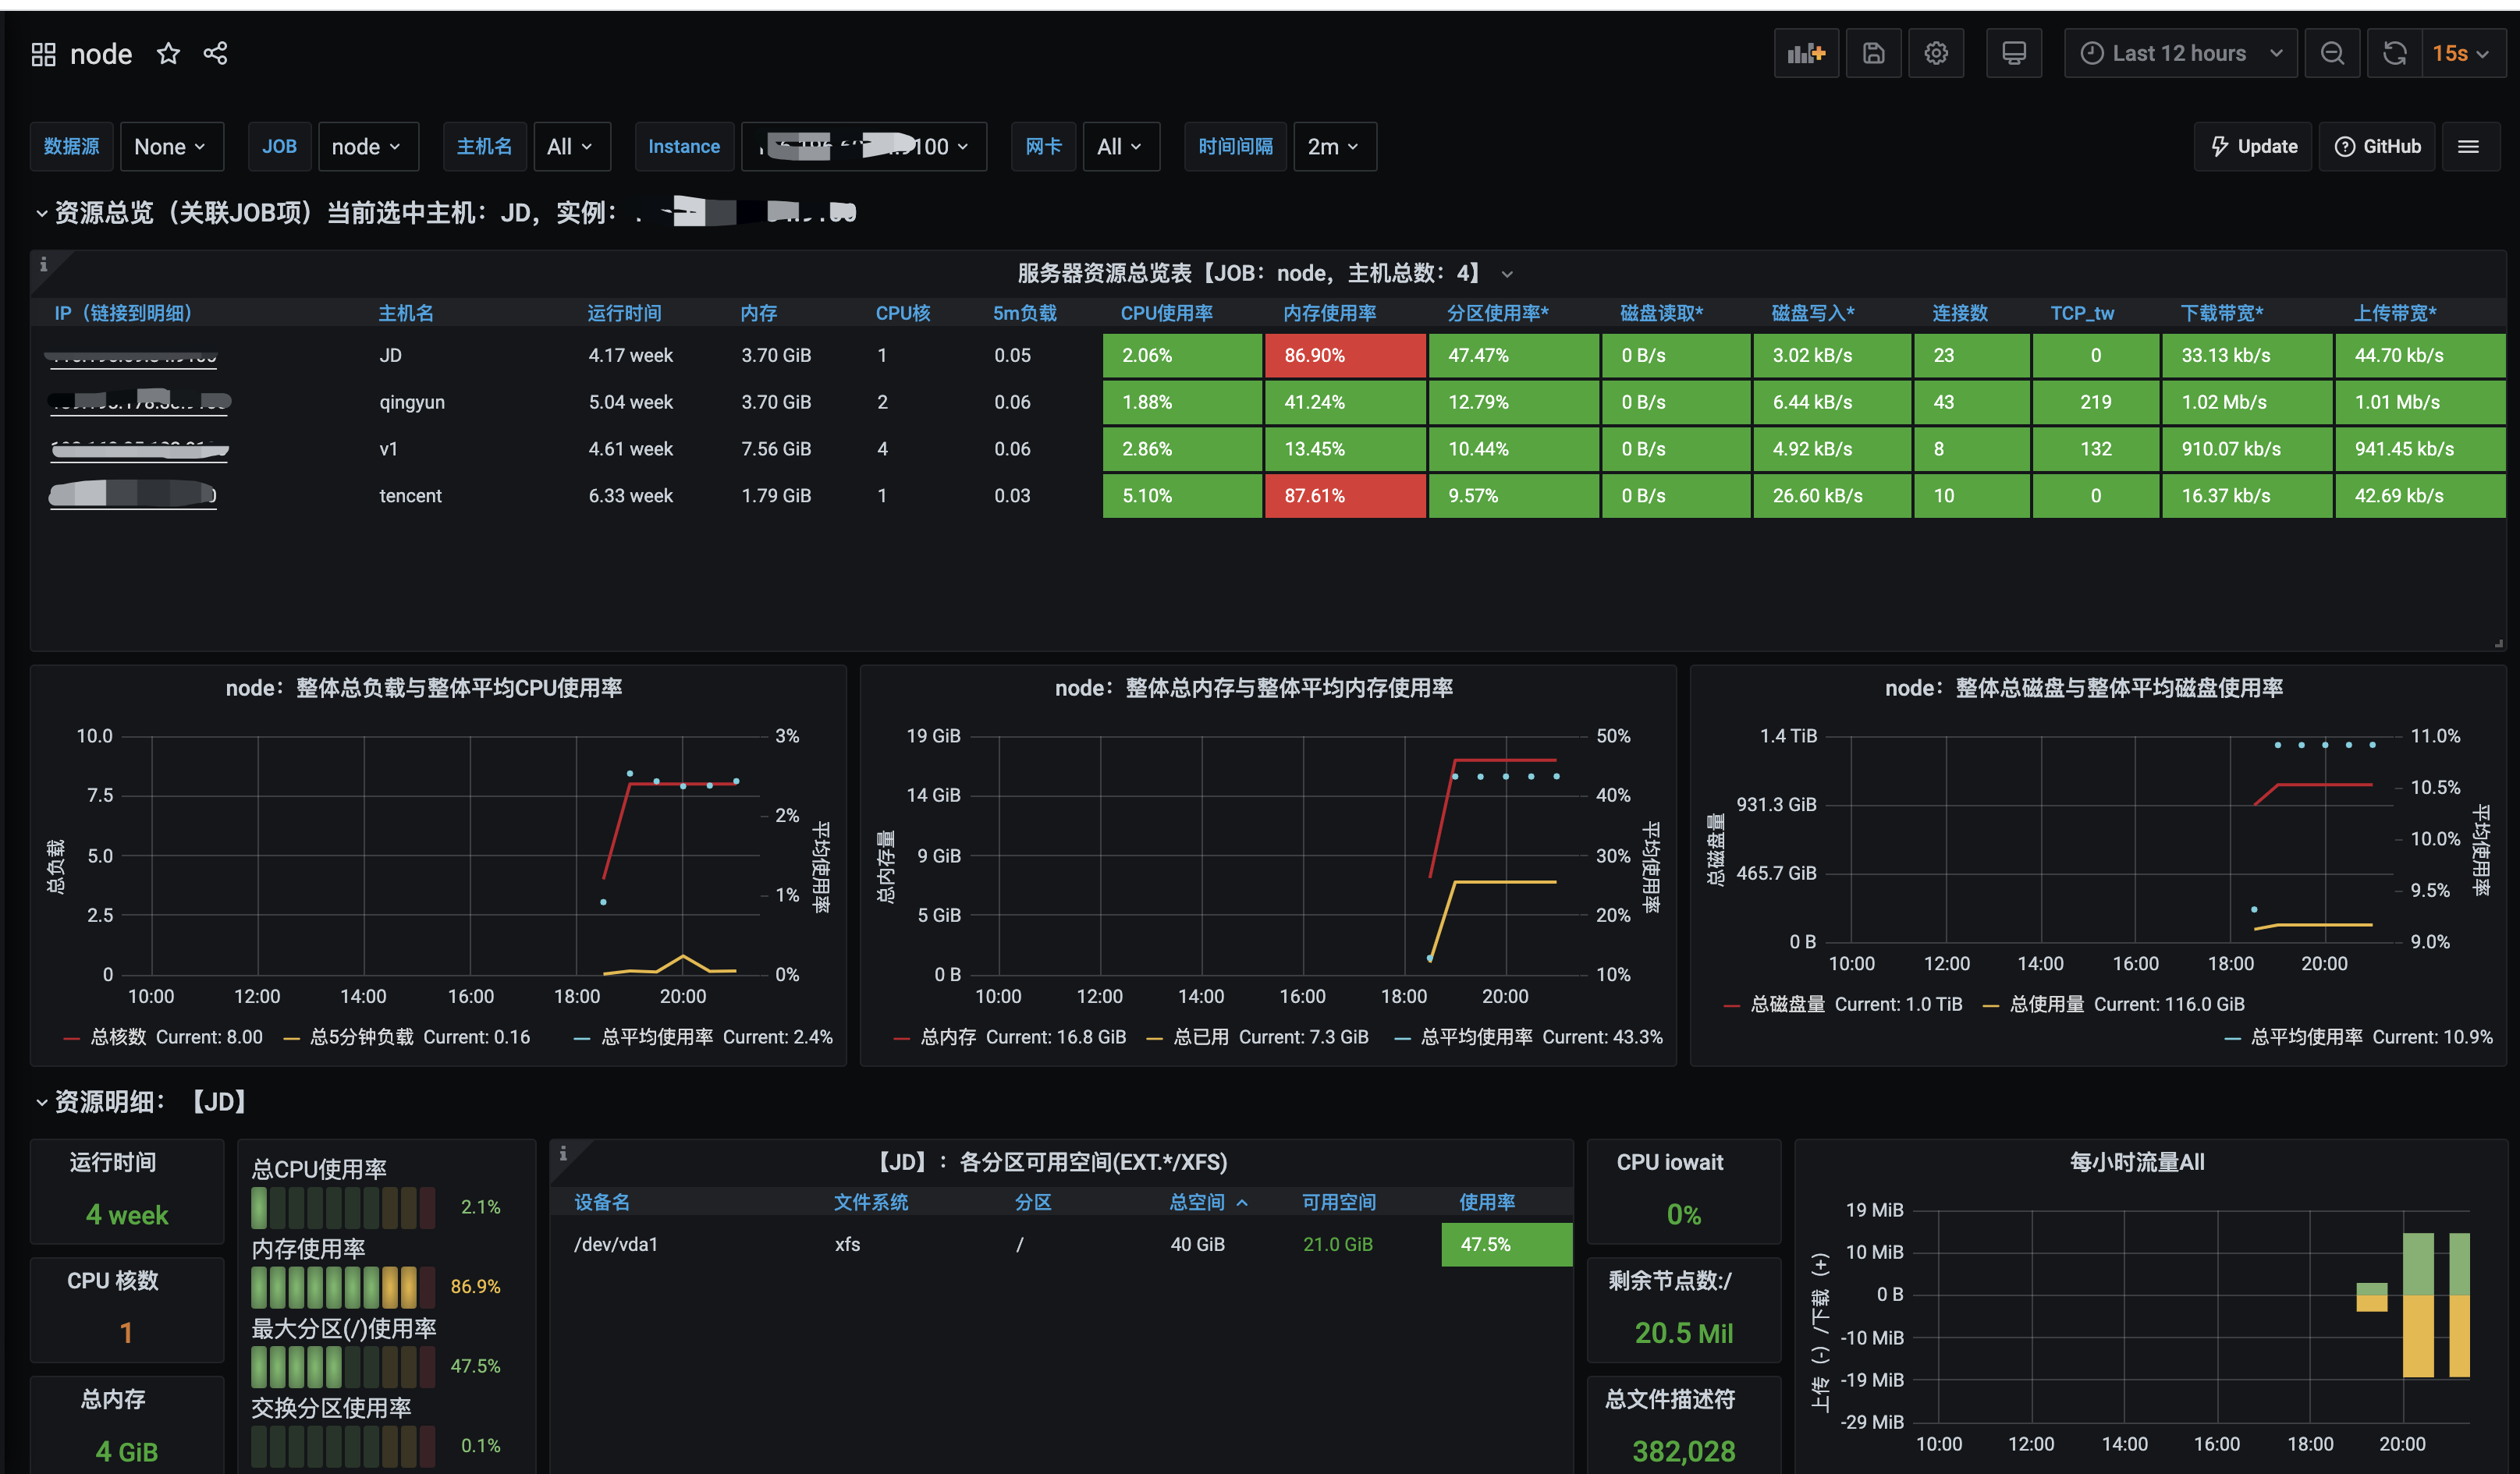This screenshot has width=2520, height=1474.
Task: Click the Update link button
Action: click(x=2253, y=147)
